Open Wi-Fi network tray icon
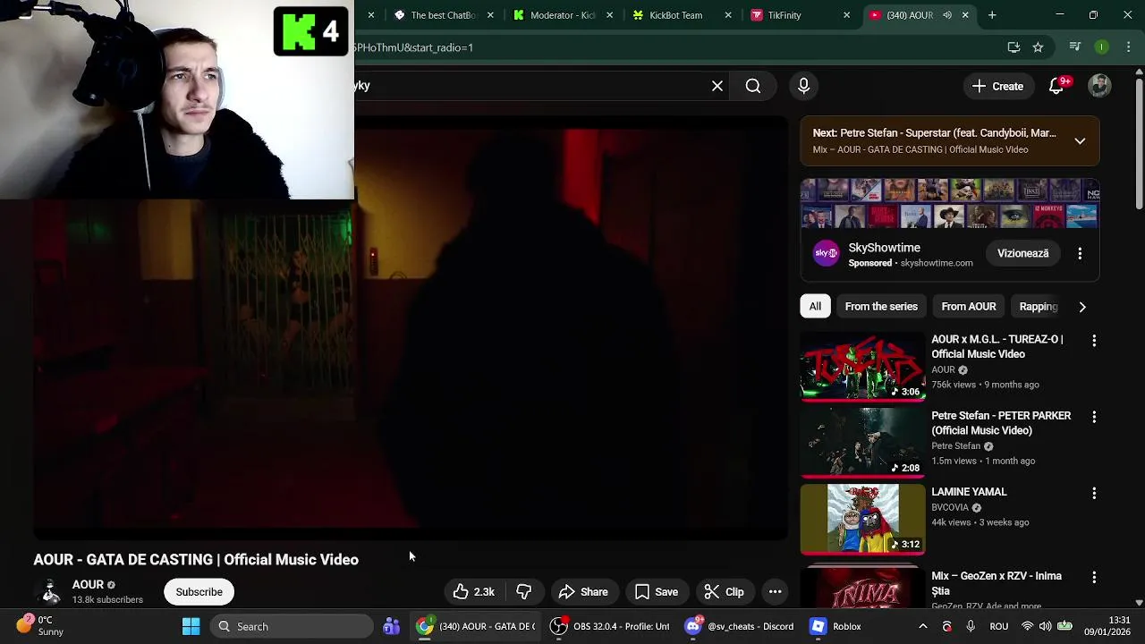The width and height of the screenshot is (1145, 644). [x=1027, y=627]
